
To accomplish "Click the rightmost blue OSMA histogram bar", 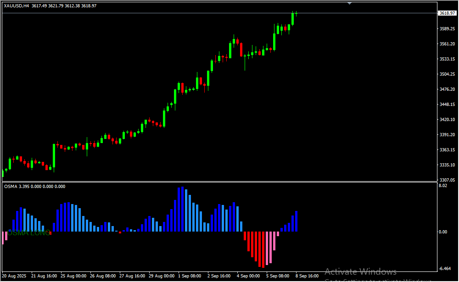I will click(x=297, y=221).
